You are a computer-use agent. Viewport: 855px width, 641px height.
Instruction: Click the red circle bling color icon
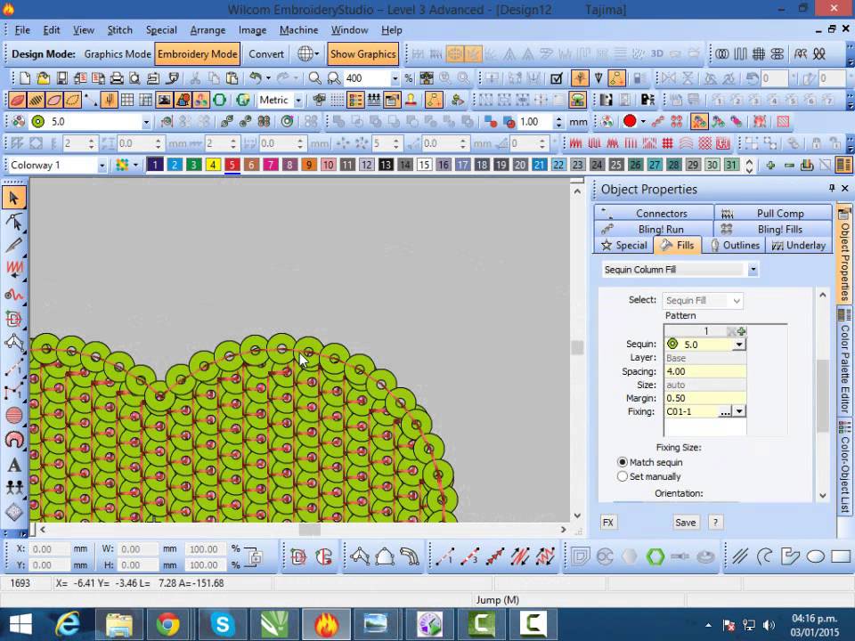(630, 121)
